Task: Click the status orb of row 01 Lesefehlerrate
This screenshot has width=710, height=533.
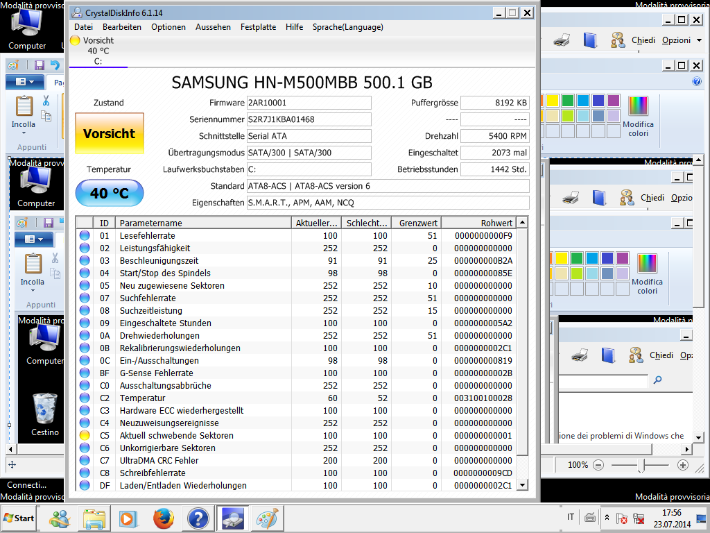Action: (84, 235)
